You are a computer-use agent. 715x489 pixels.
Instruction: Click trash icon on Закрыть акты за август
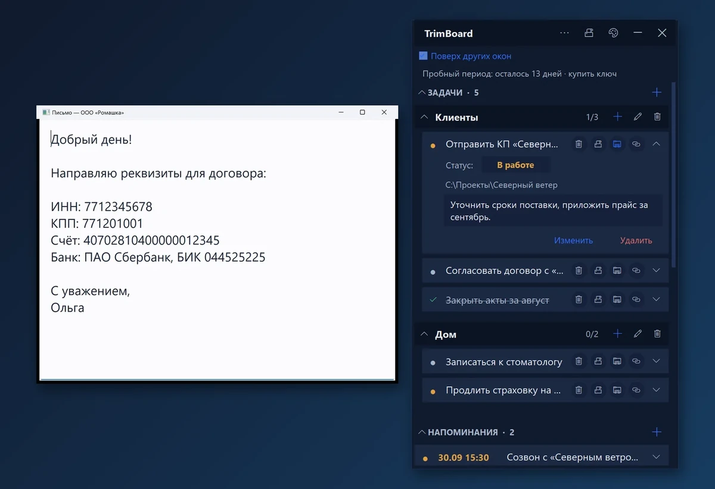click(x=578, y=300)
